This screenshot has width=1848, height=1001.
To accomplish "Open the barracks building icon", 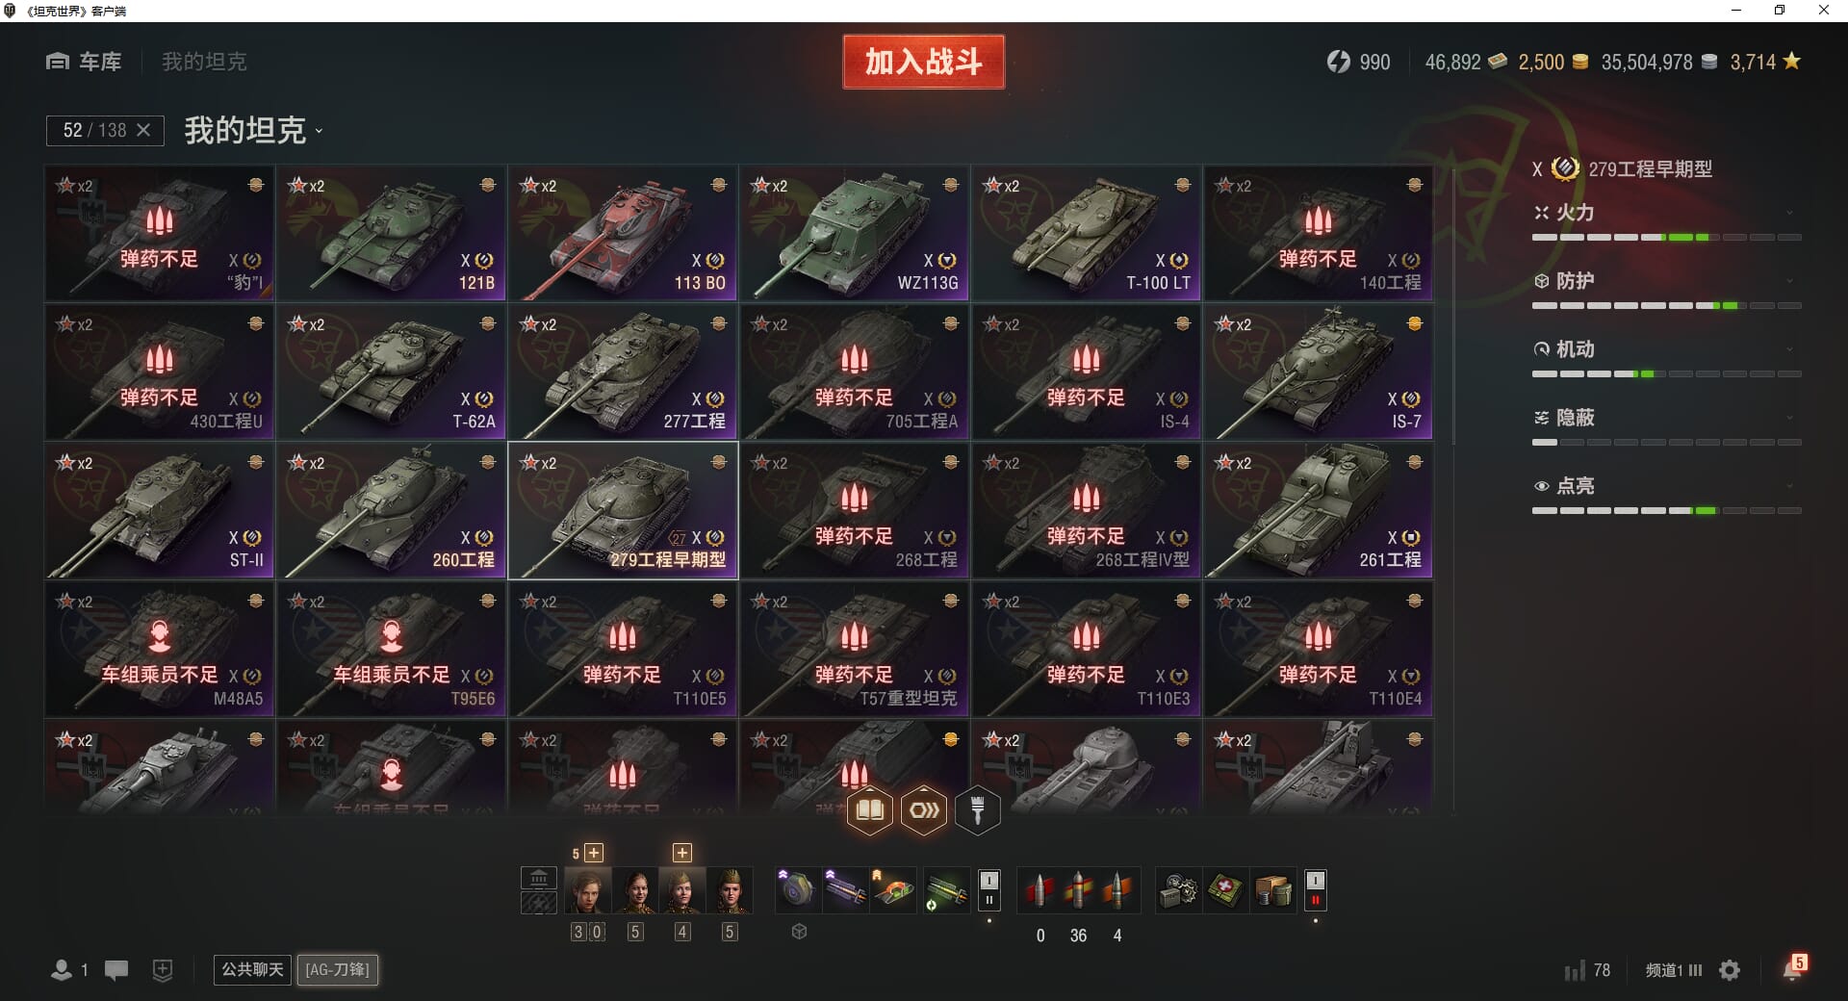I will click(539, 878).
